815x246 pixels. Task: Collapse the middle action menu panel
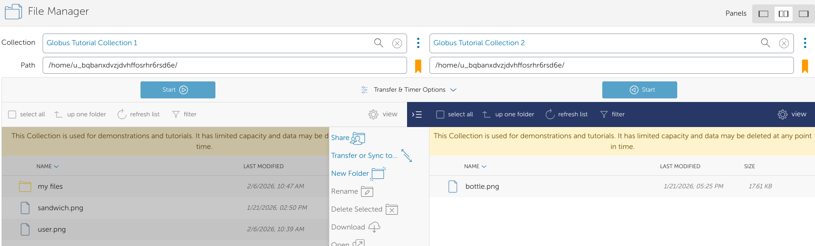417,115
